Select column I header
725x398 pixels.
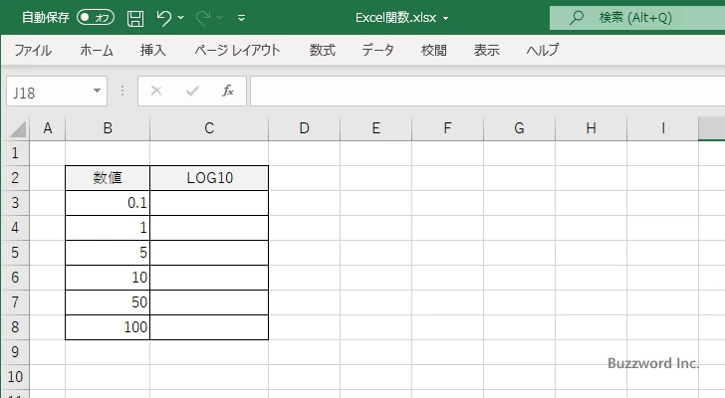click(x=662, y=128)
